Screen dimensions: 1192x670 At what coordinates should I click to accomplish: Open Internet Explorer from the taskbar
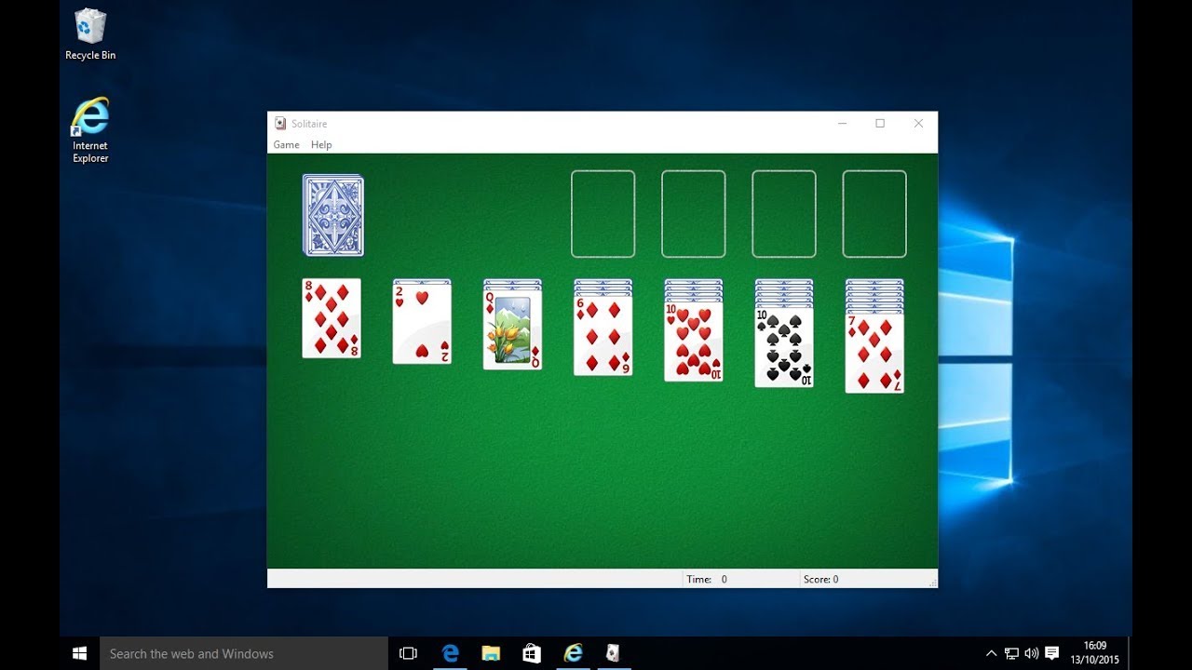pos(573,653)
